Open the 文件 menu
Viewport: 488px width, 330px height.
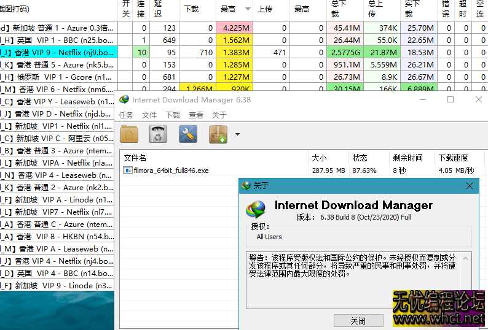149,115
